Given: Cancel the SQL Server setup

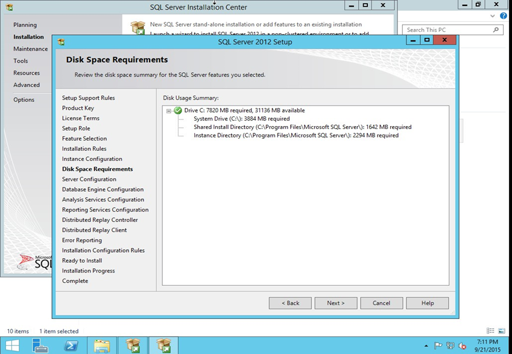Looking at the screenshot, I should coord(381,303).
